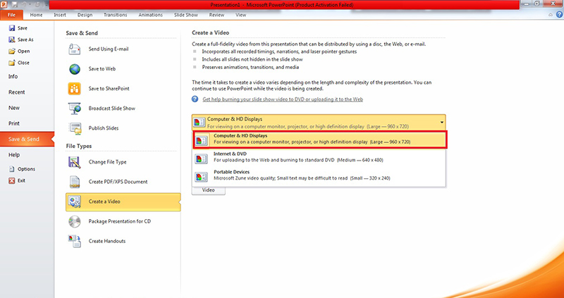Click the Publish Slides icon
The width and height of the screenshot is (564, 298).
point(75,128)
